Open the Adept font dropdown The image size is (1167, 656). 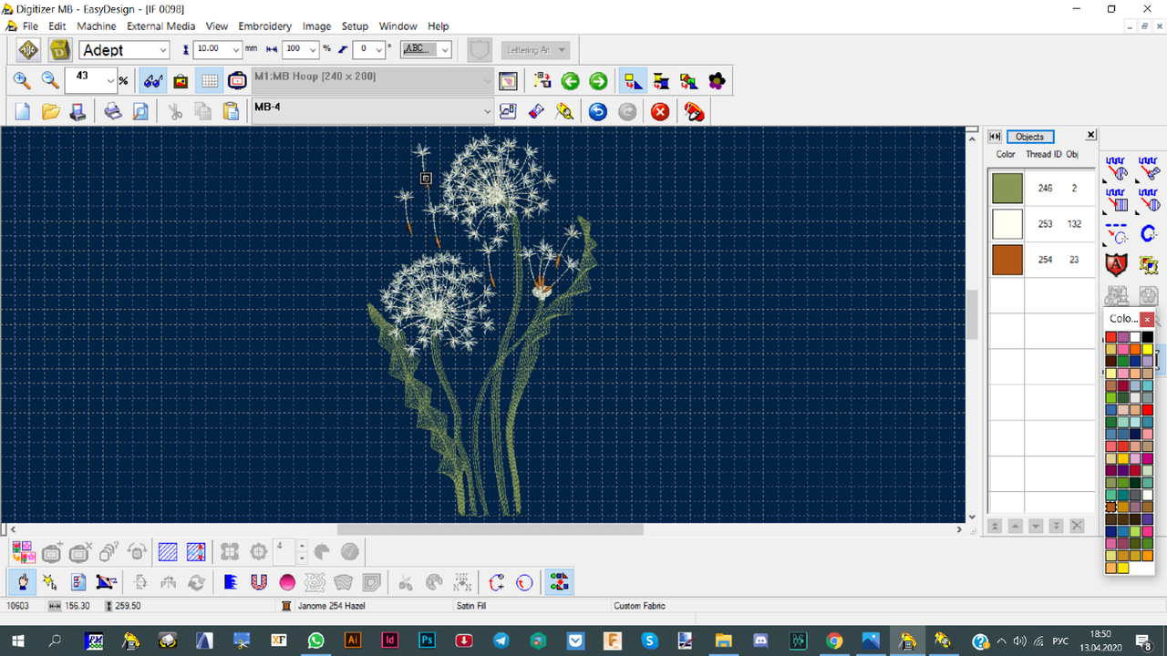coord(163,50)
